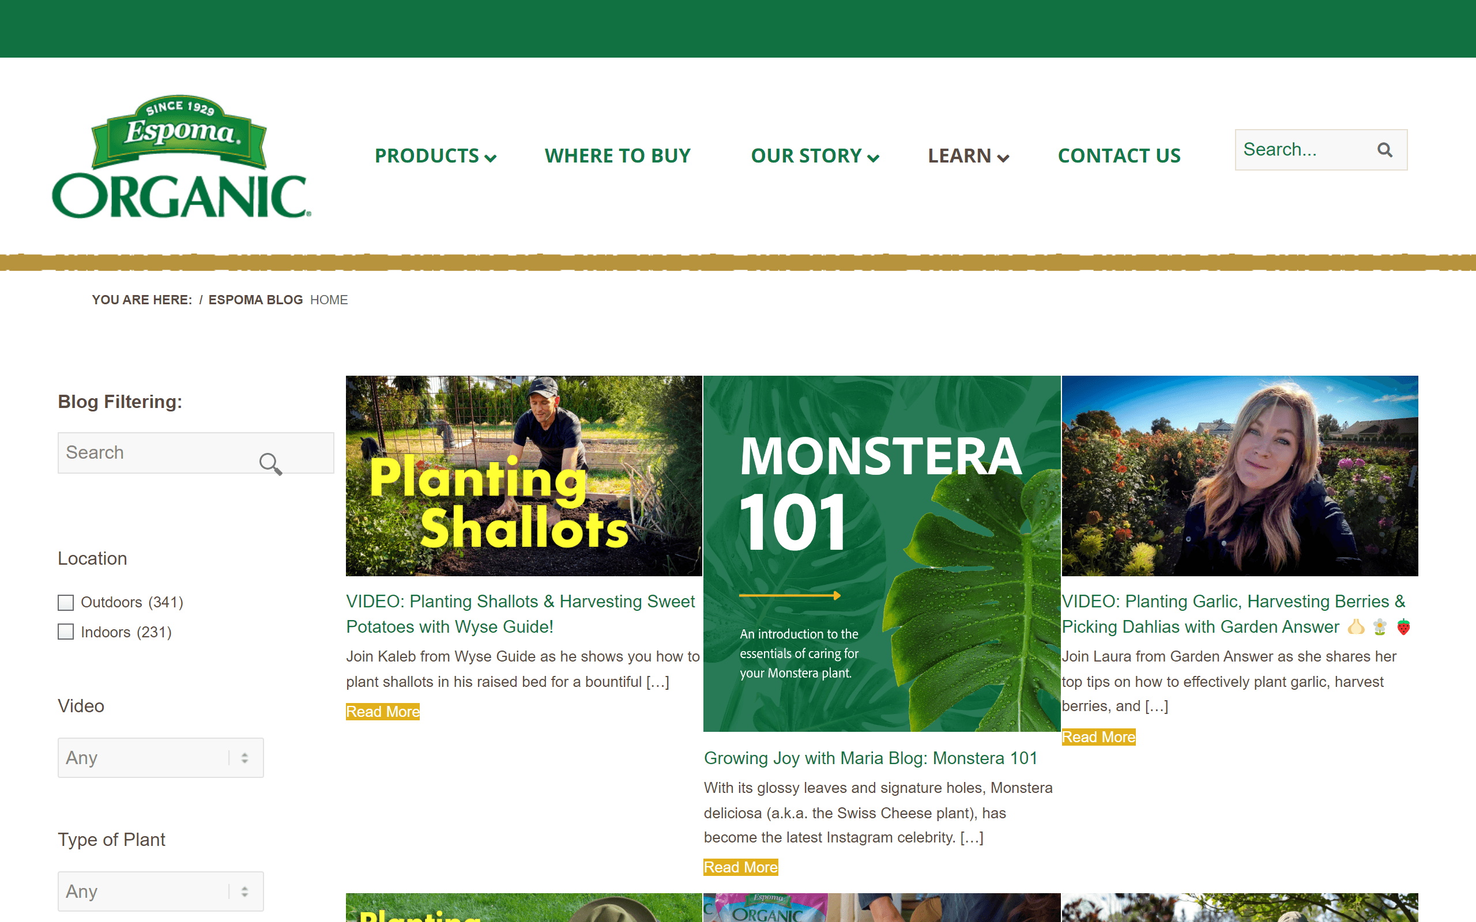Click the blog filter search magnifier icon

[272, 464]
